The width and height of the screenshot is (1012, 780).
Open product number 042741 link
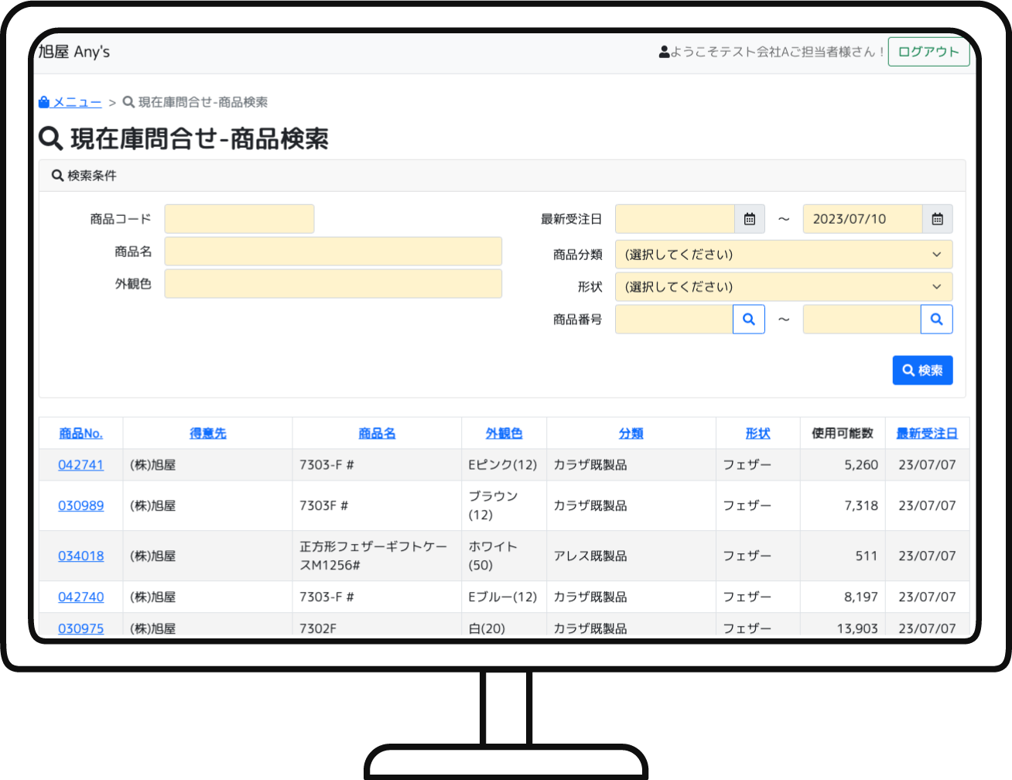pyautogui.click(x=80, y=465)
